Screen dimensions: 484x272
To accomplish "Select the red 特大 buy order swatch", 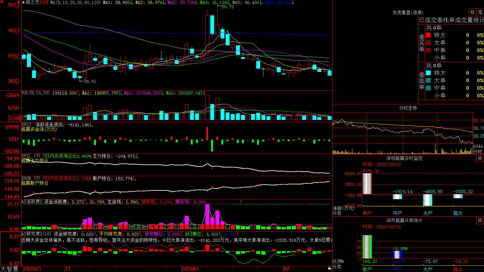I will [428, 35].
